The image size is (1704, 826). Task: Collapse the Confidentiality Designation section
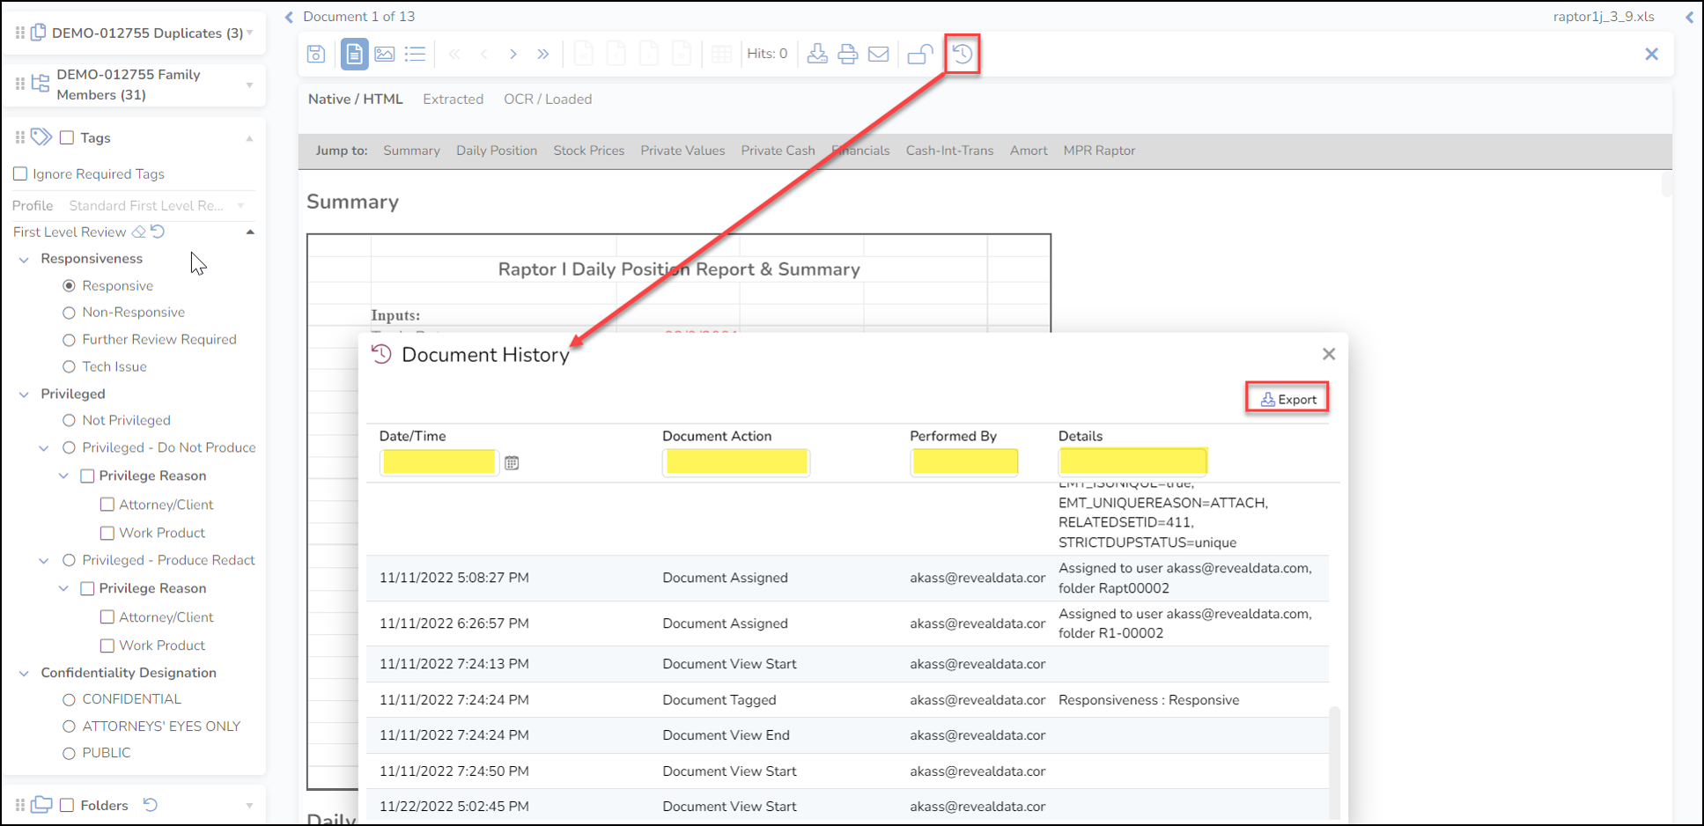pyautogui.click(x=24, y=673)
